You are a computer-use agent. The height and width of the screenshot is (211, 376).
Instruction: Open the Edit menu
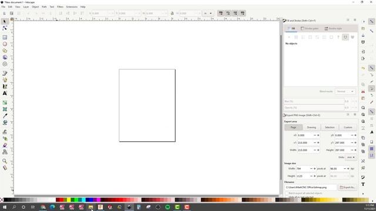click(10, 7)
